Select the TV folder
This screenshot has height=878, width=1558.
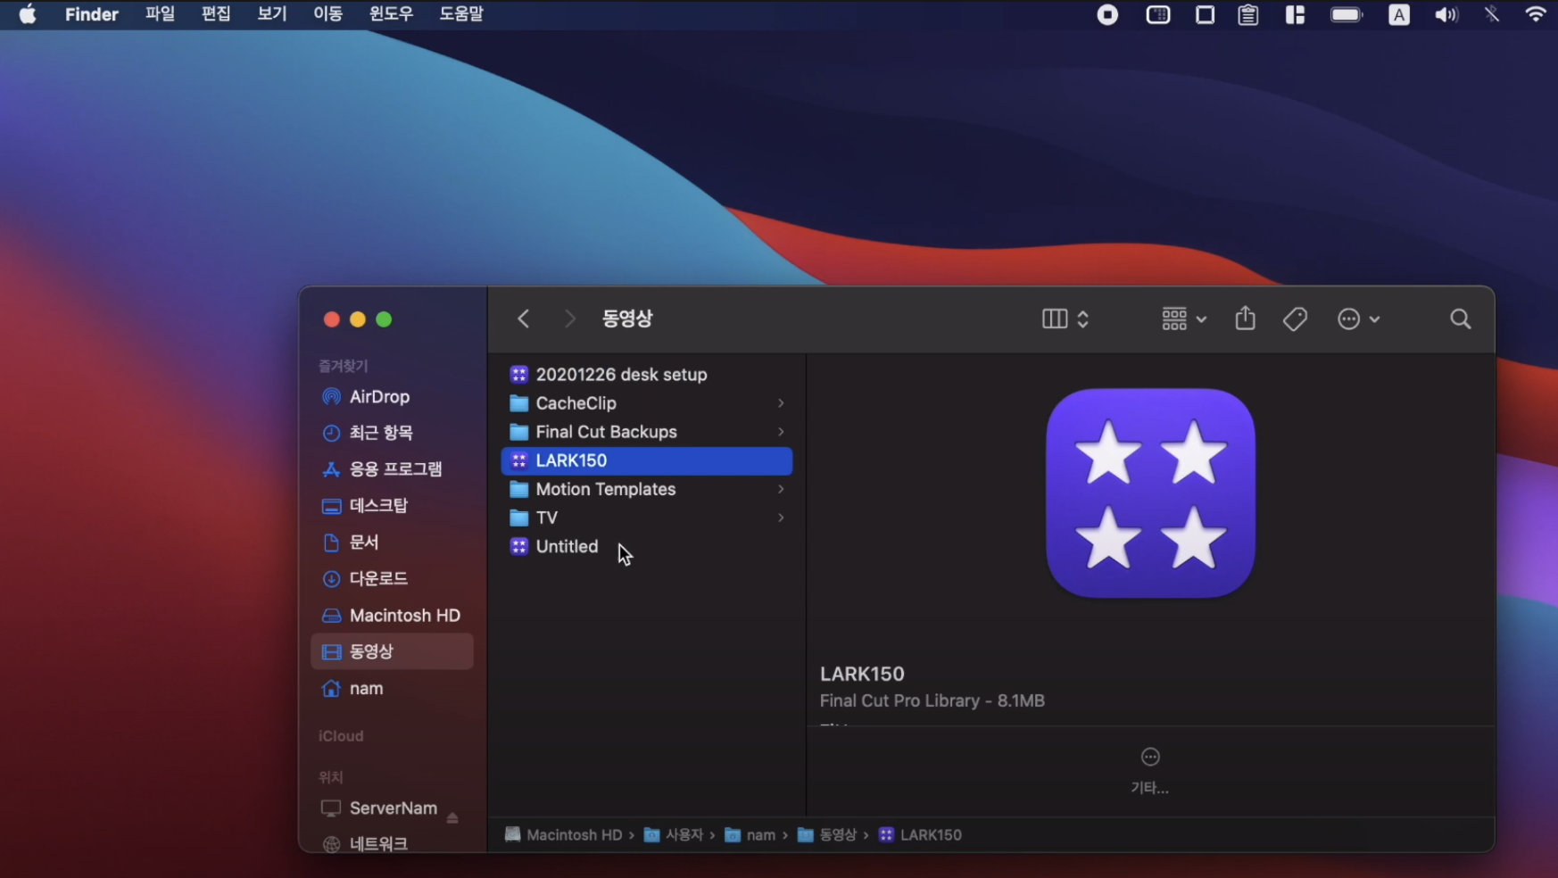[x=647, y=518]
